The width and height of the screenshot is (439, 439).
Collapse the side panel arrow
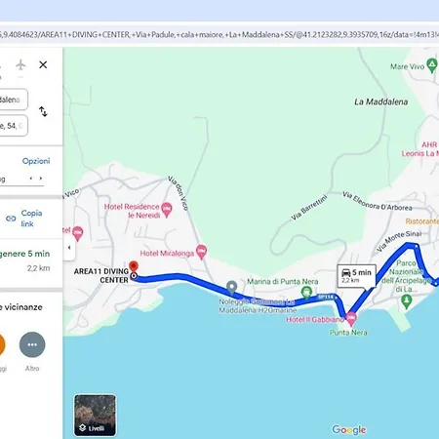click(69, 248)
